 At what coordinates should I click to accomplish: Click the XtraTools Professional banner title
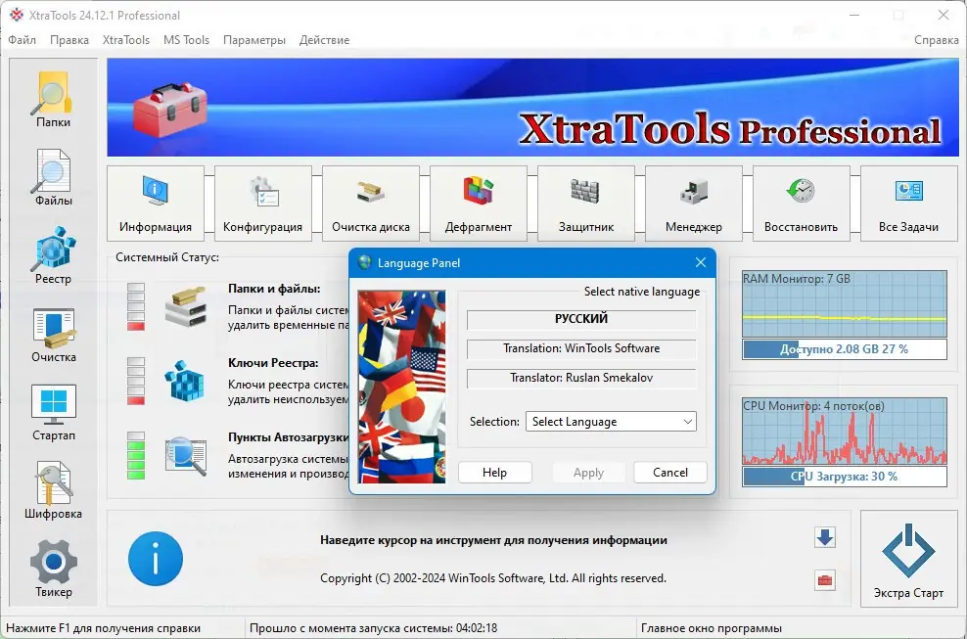click(730, 130)
